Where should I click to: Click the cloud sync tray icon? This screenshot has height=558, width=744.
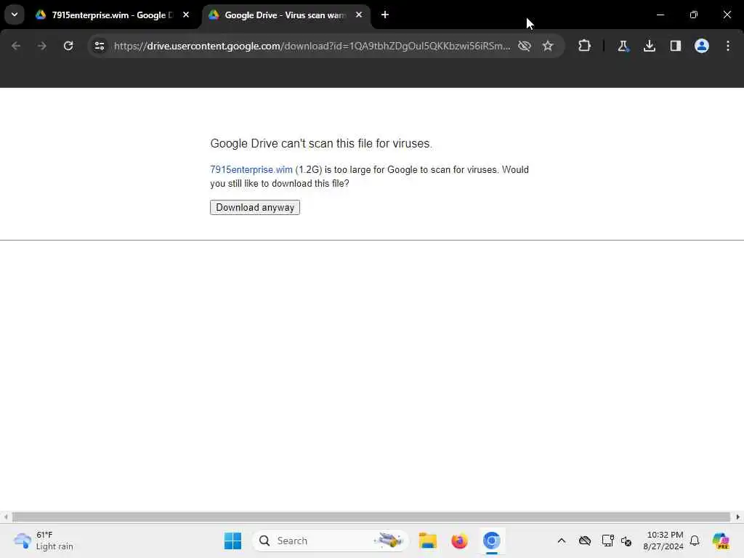[585, 541]
